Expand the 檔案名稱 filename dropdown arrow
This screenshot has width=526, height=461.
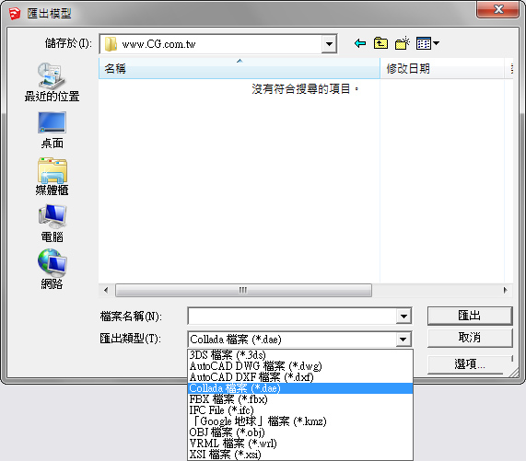403,317
